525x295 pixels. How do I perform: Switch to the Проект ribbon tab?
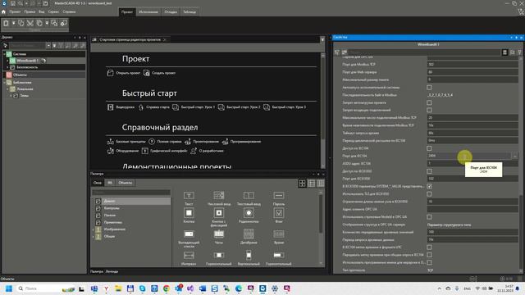click(x=127, y=12)
